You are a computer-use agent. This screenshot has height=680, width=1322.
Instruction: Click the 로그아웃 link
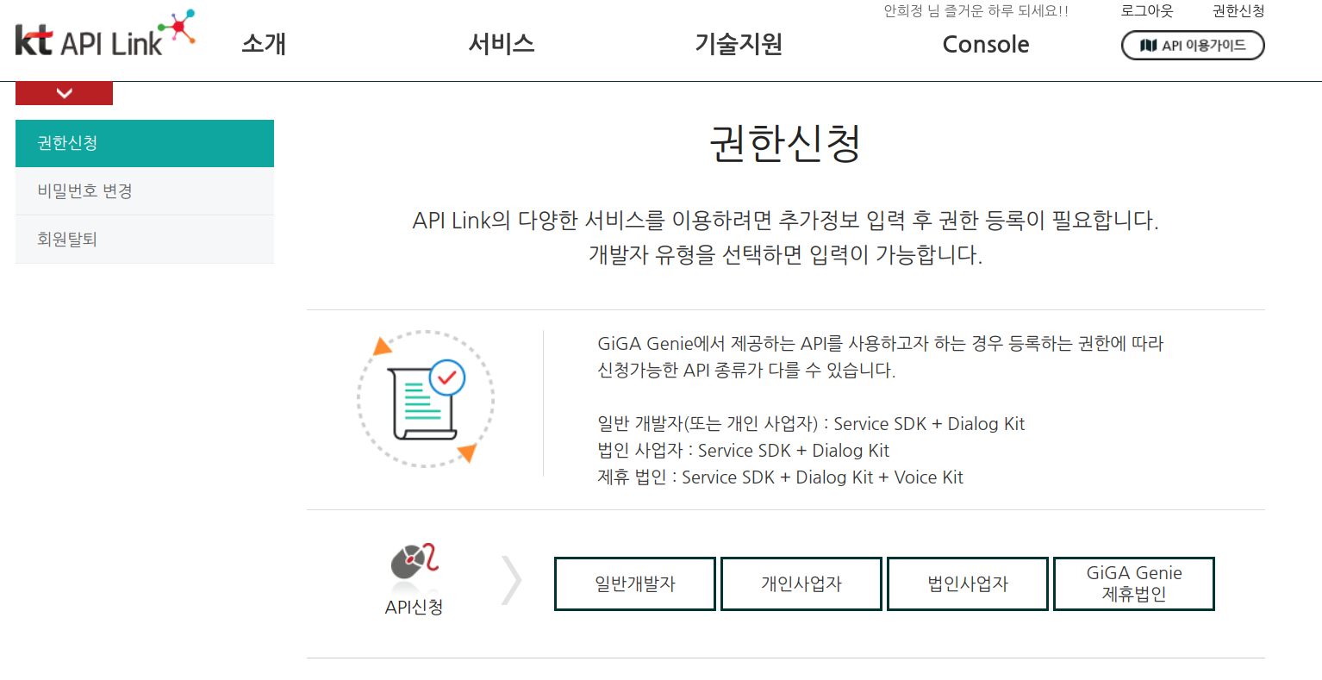tap(1147, 11)
